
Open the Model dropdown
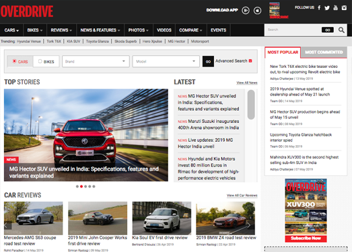[x=166, y=61]
